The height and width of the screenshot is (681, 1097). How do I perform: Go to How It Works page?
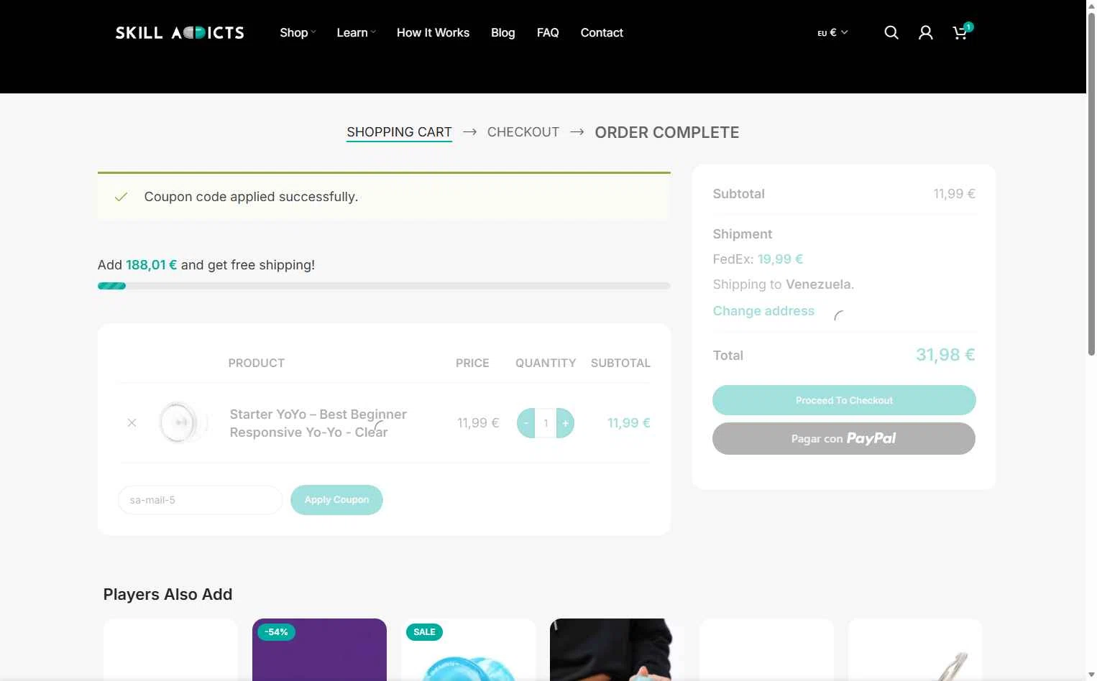click(433, 32)
